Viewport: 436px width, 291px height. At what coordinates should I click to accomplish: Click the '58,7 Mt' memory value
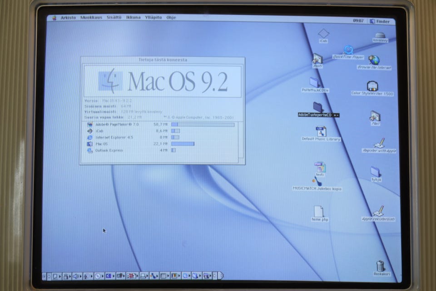(160, 125)
